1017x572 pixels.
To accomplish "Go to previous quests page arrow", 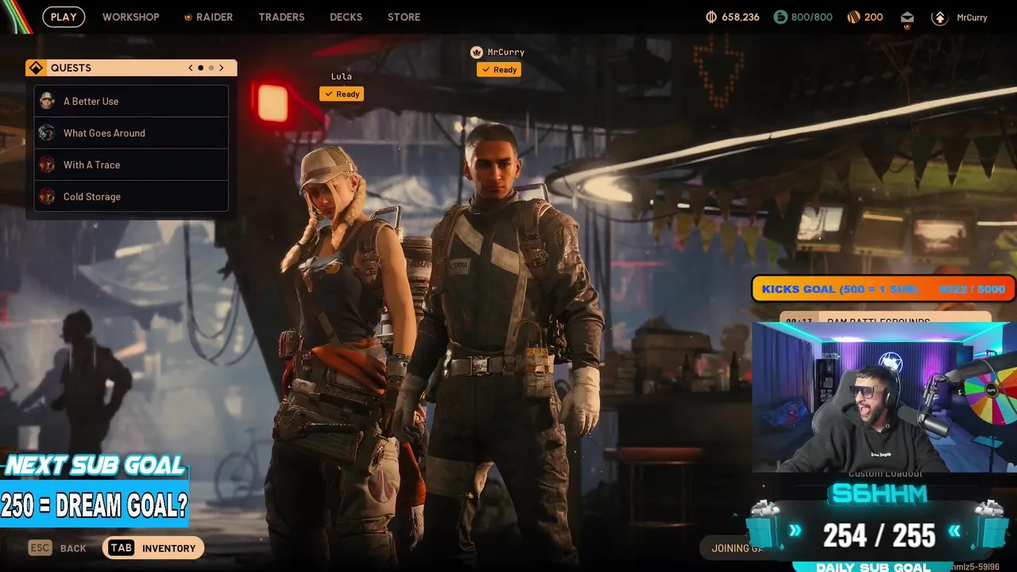I will 191,68.
